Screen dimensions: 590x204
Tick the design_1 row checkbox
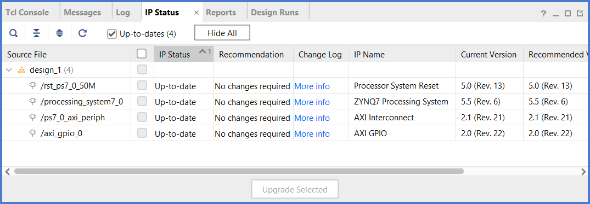(x=142, y=70)
